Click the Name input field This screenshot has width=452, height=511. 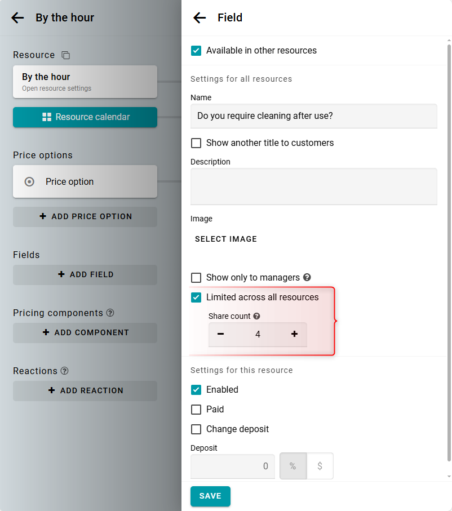[314, 116]
